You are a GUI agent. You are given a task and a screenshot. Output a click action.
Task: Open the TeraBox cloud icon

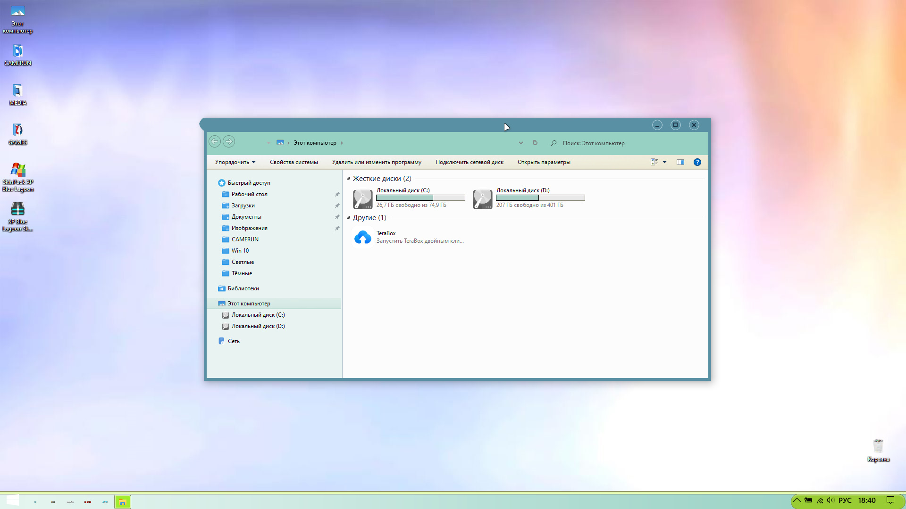[x=362, y=237]
